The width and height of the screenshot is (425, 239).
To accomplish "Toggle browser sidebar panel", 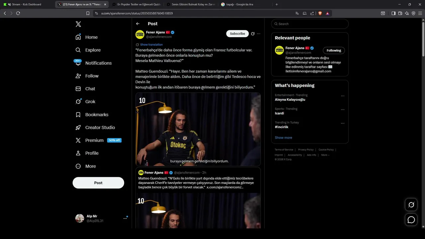I will tap(393, 13).
